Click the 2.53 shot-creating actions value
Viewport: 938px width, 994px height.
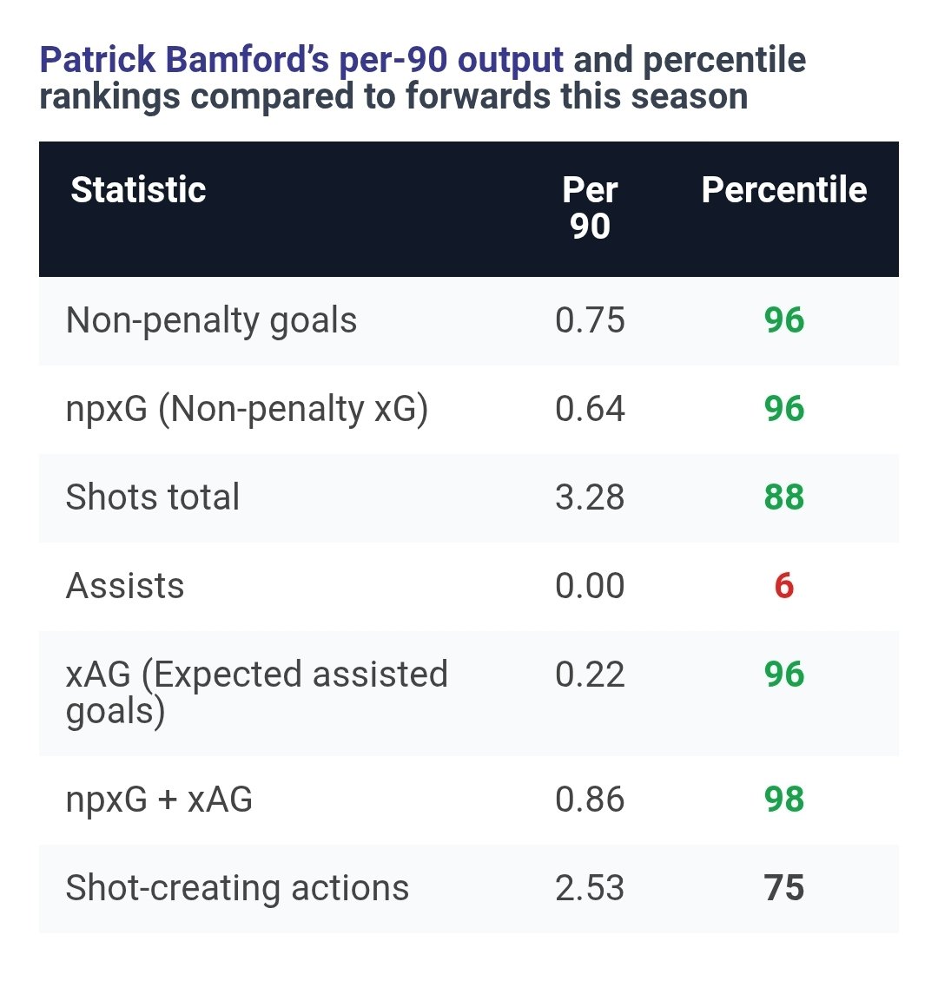pos(590,888)
